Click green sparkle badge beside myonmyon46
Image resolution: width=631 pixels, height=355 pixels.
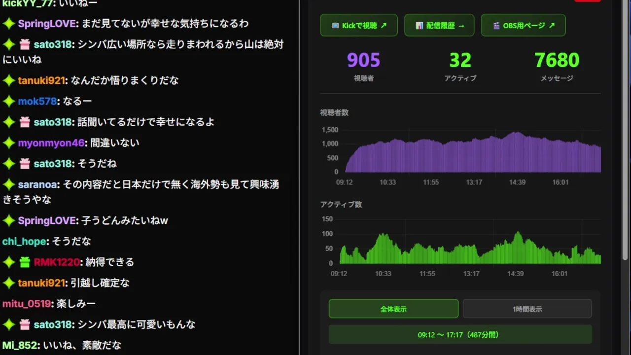pyautogui.click(x=9, y=143)
